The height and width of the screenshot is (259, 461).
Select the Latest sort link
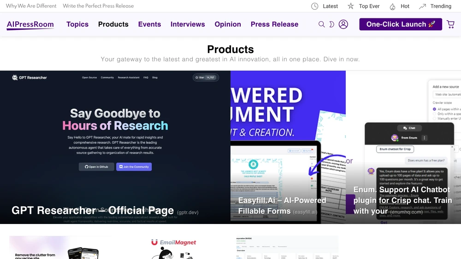tap(330, 6)
